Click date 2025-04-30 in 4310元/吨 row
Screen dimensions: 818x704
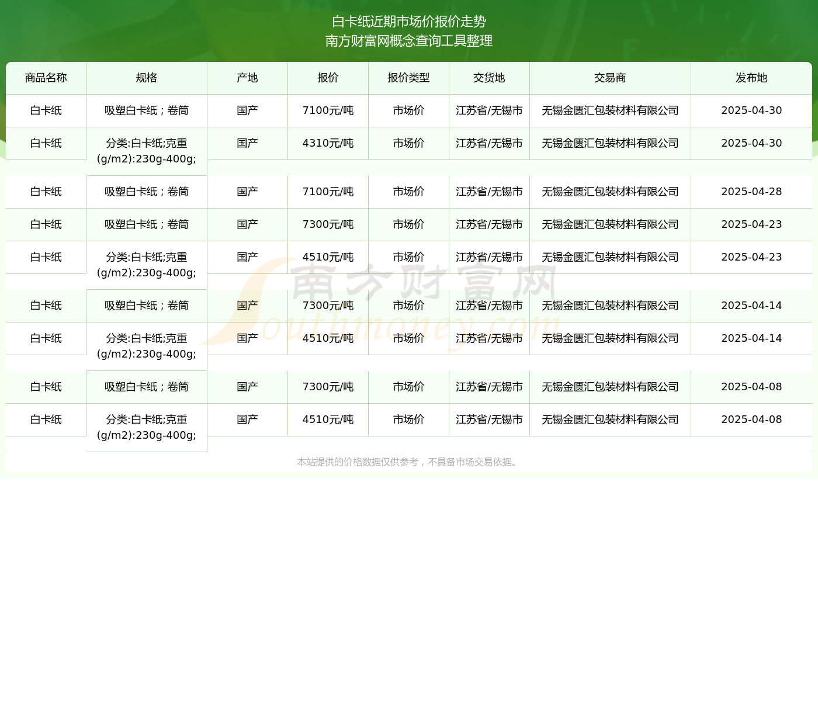click(751, 143)
